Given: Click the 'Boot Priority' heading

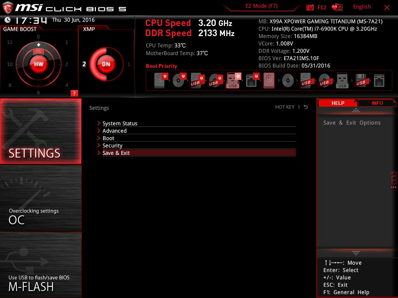Looking at the screenshot, I should point(161,66).
